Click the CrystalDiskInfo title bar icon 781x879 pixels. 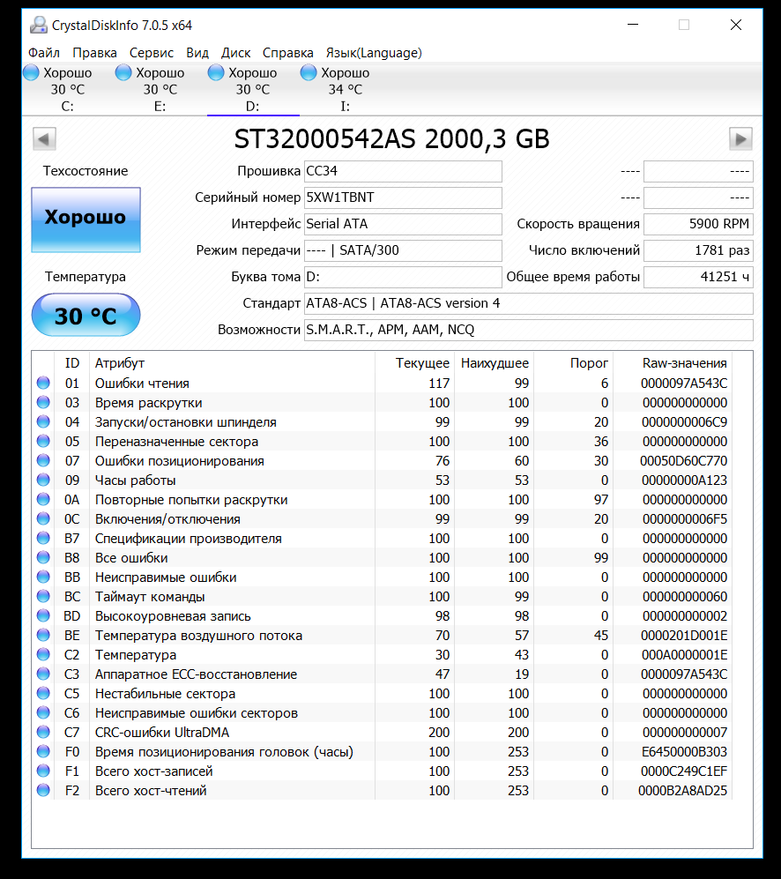tap(39, 26)
